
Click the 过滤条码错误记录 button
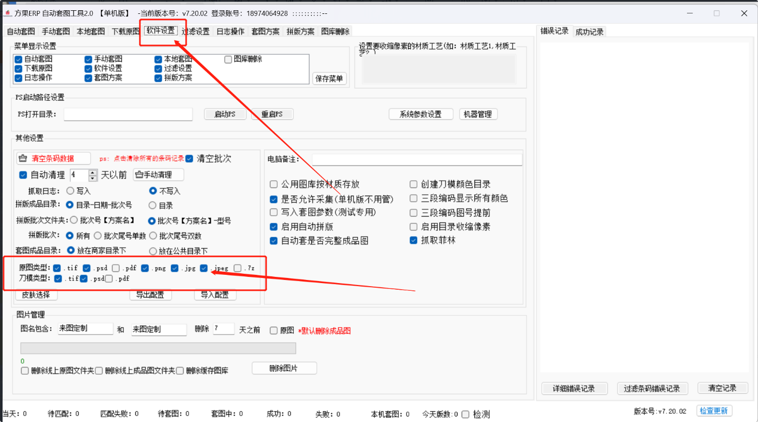pos(652,389)
